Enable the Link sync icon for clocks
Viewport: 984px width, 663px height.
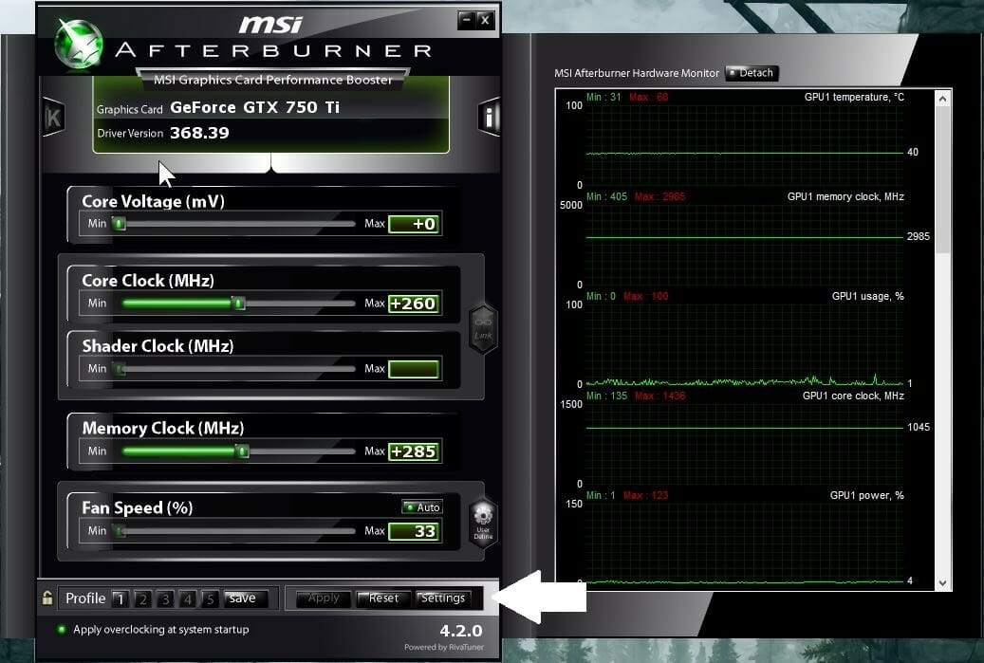(482, 329)
